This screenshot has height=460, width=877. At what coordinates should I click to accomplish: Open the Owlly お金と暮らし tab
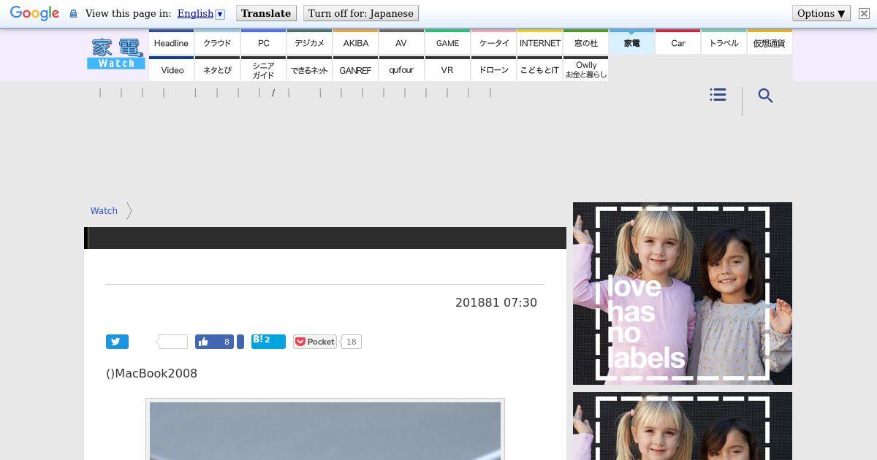tap(585, 69)
